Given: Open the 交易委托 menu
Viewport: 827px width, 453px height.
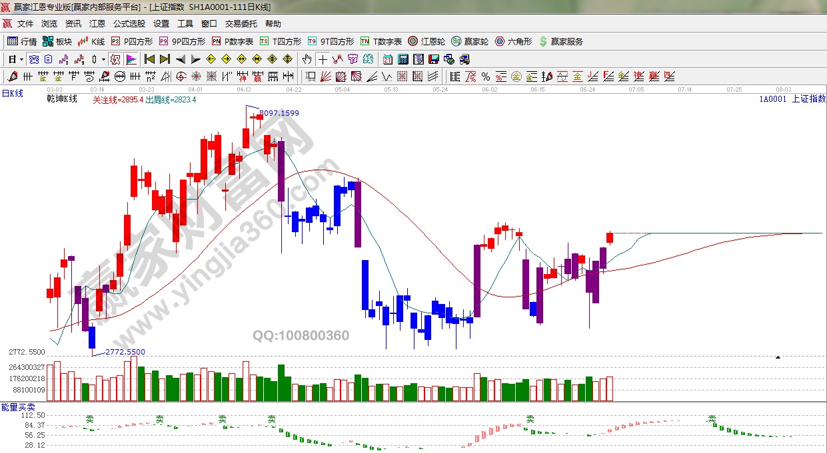Looking at the screenshot, I should (241, 24).
